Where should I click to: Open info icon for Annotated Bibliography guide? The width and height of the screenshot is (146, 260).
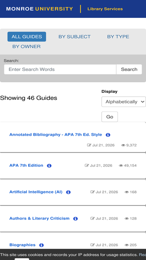[108, 135]
